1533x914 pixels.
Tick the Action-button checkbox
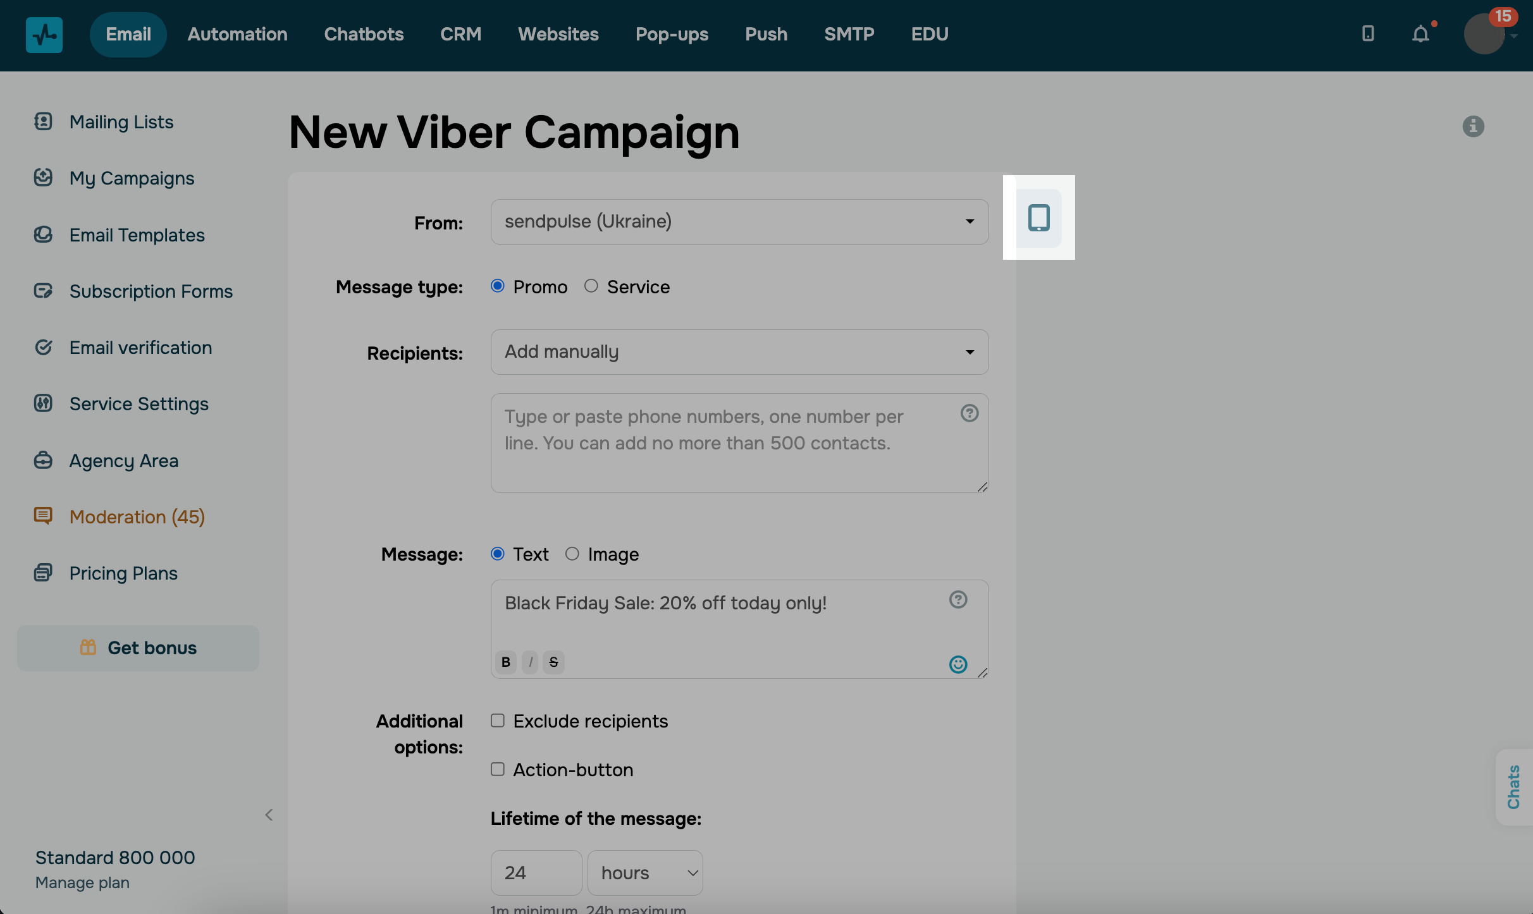(x=498, y=769)
